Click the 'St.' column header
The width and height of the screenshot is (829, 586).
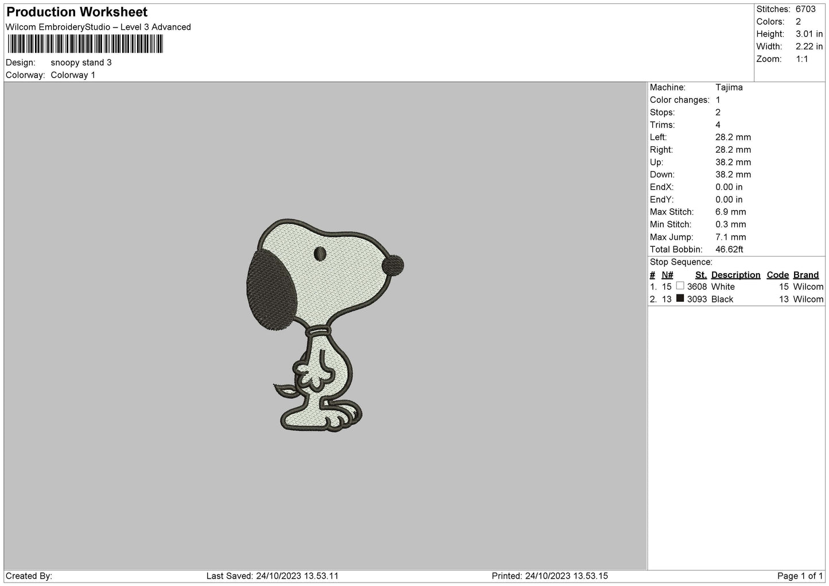pyautogui.click(x=701, y=275)
